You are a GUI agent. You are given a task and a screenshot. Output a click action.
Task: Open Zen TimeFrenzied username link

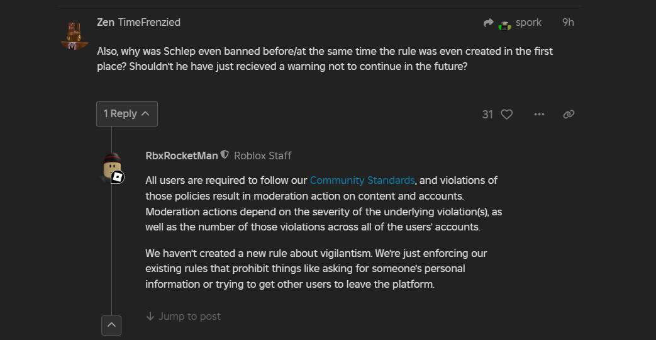(138, 23)
